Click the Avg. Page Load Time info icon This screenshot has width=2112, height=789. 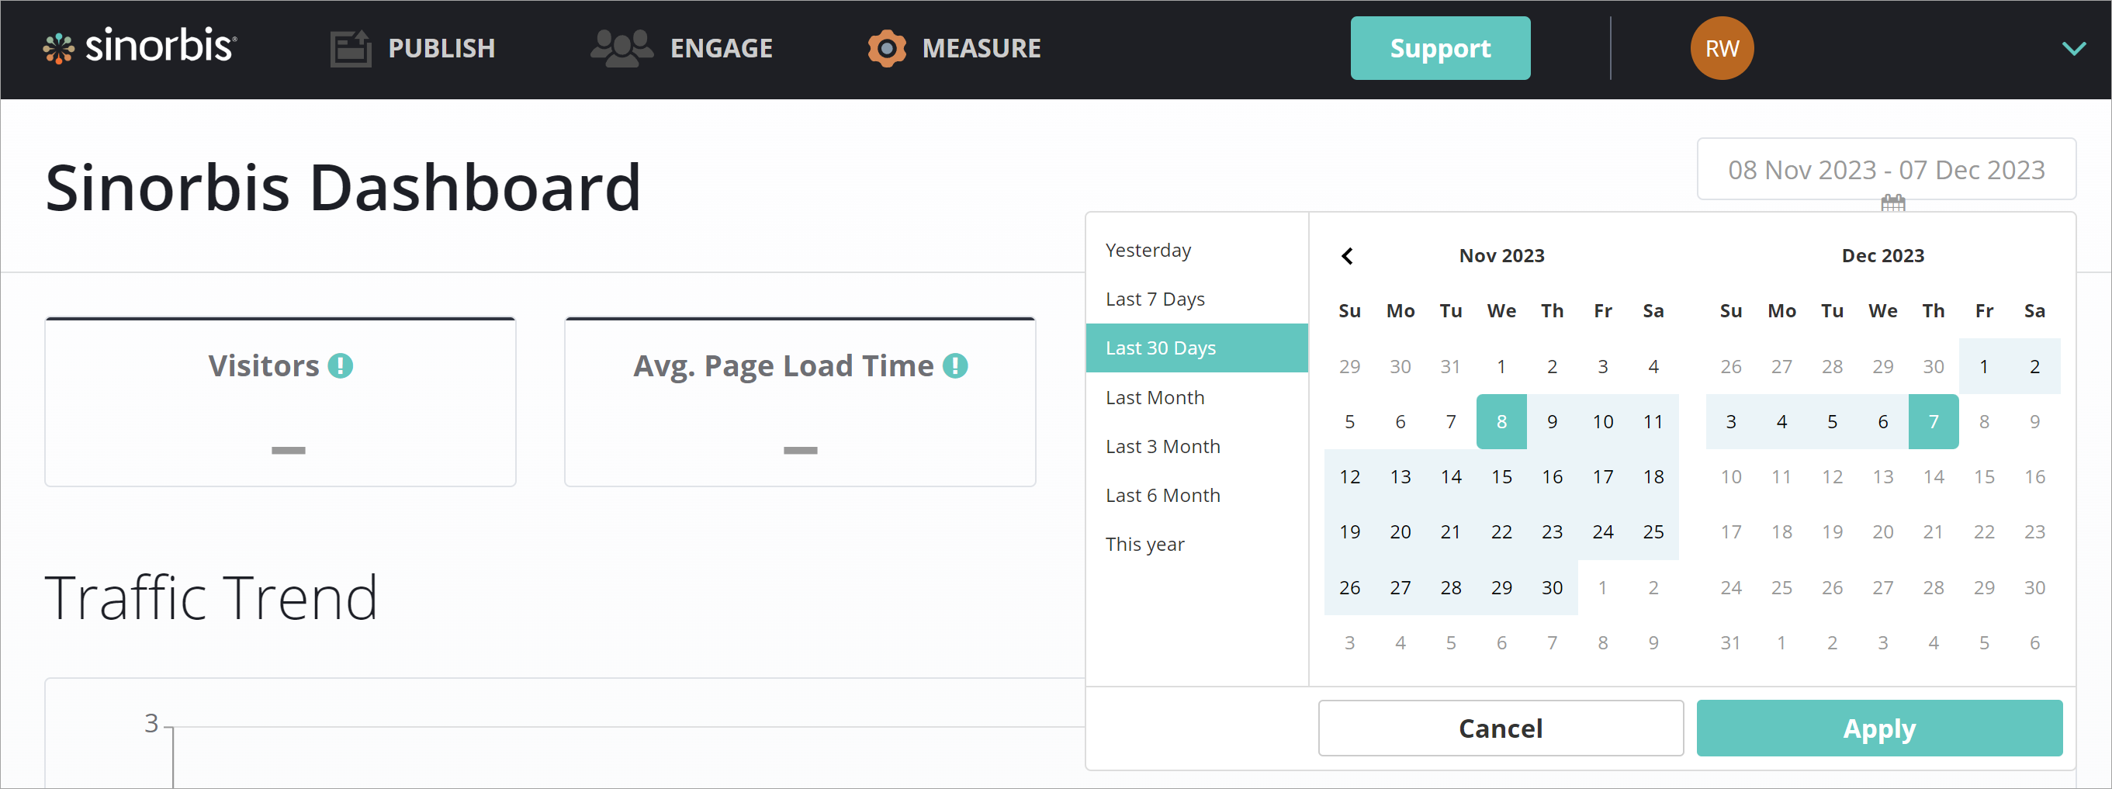click(955, 365)
